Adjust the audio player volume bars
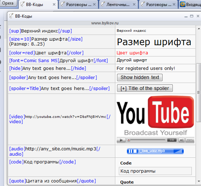The width and height of the screenshot is (201, 186). coord(179,151)
